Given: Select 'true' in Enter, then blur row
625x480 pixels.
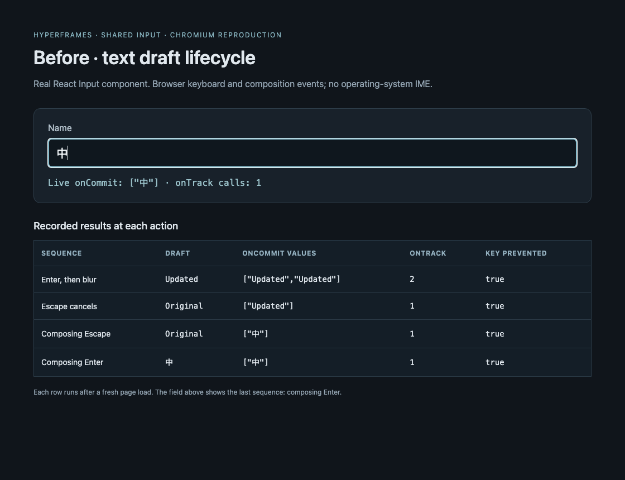Looking at the screenshot, I should click(x=494, y=279).
